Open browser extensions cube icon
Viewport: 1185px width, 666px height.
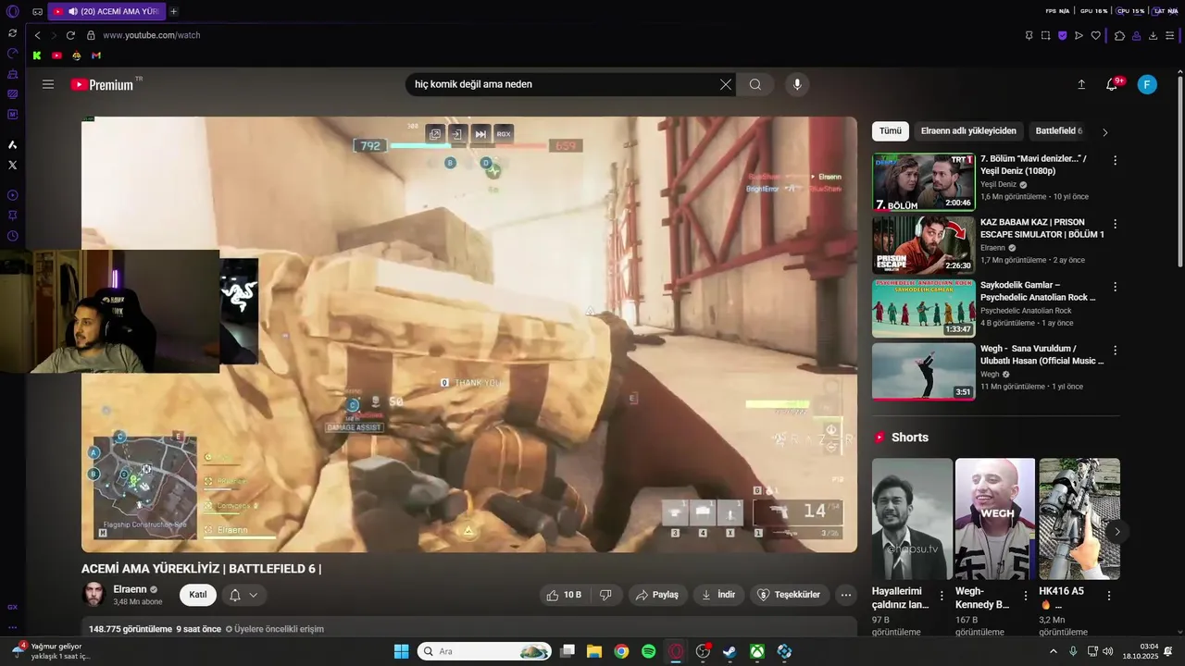tap(1119, 35)
